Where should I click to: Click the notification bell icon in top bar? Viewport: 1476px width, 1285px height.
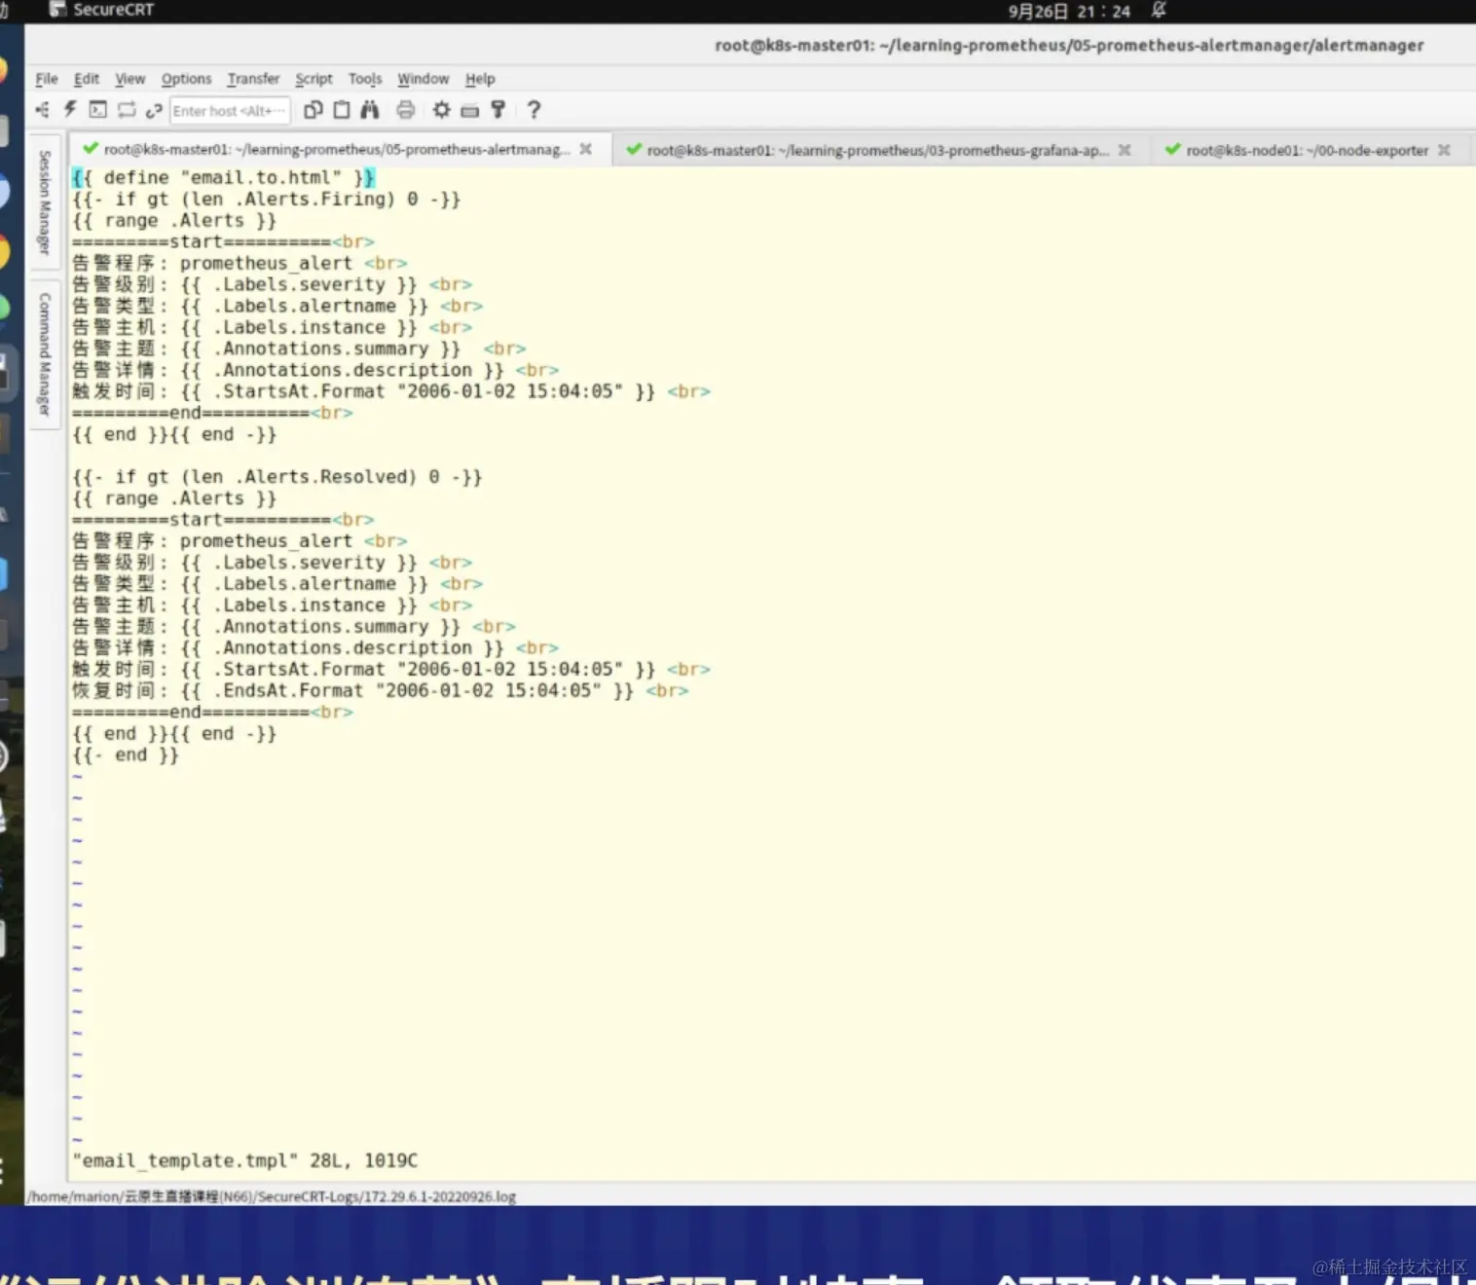(x=1159, y=11)
